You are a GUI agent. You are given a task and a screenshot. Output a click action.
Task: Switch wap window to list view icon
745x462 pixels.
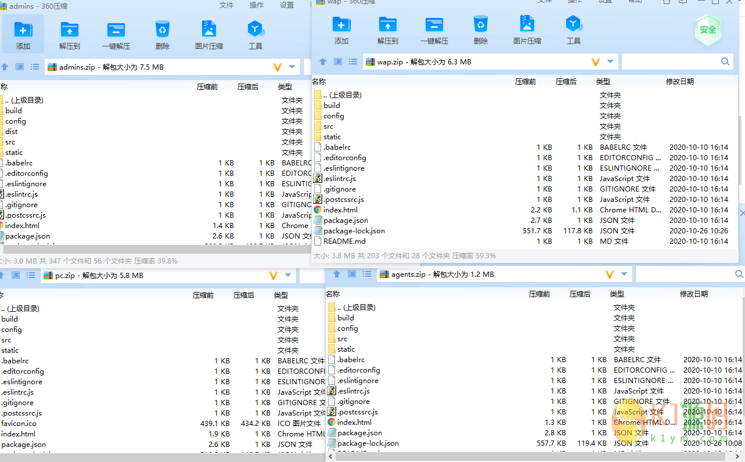click(353, 62)
